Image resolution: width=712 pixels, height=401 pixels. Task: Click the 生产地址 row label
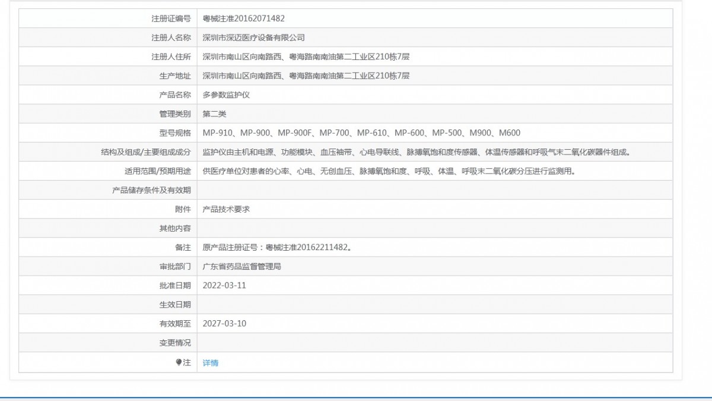coord(176,75)
